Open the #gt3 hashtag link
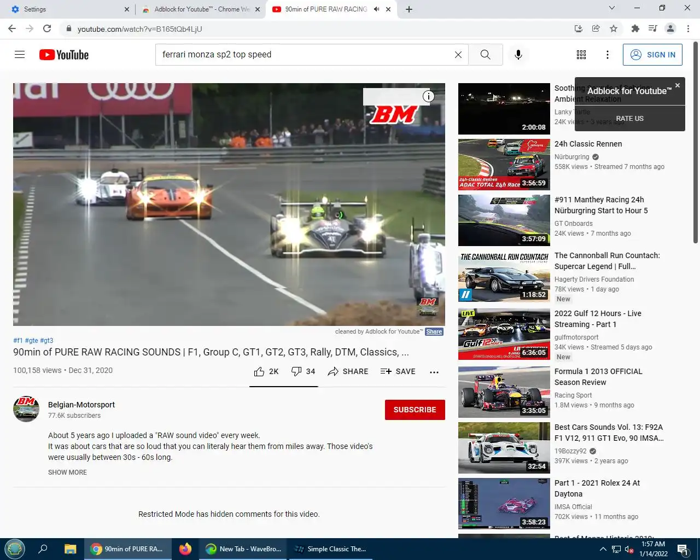The image size is (700, 560). (x=46, y=341)
